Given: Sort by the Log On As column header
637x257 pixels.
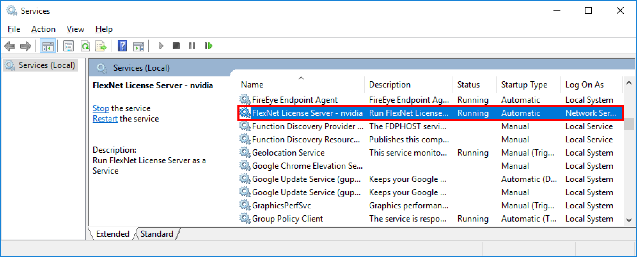Looking at the screenshot, I should coord(591,84).
